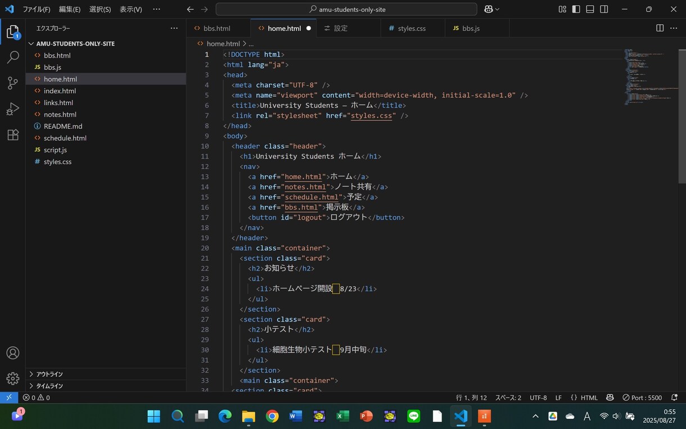The image size is (686, 429).
Task: Show more menus with the title bar ellipsis
Action: (156, 9)
